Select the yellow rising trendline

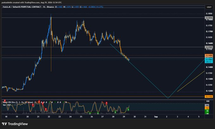(x=191, y=81)
